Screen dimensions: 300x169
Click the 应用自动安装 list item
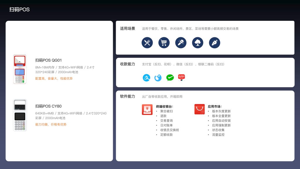[x=221, y=121]
